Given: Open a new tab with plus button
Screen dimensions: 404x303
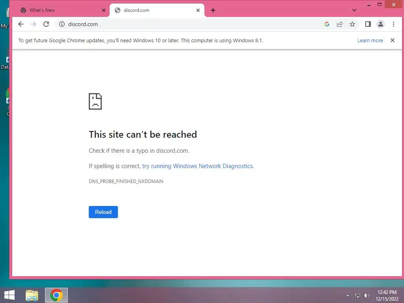Looking at the screenshot, I should click(213, 10).
